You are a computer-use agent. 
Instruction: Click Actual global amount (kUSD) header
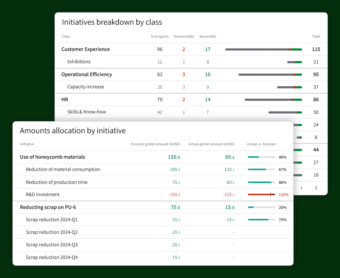211,144
